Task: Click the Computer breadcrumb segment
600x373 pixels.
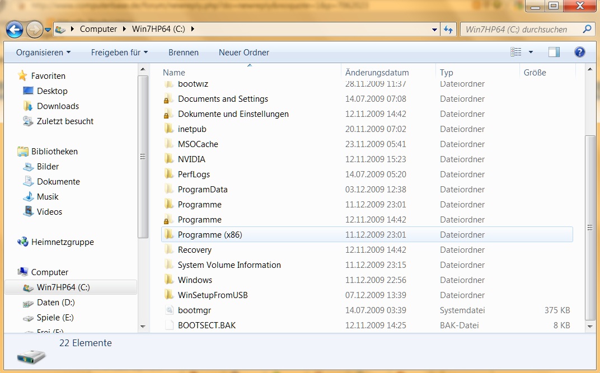Action: tap(99, 29)
